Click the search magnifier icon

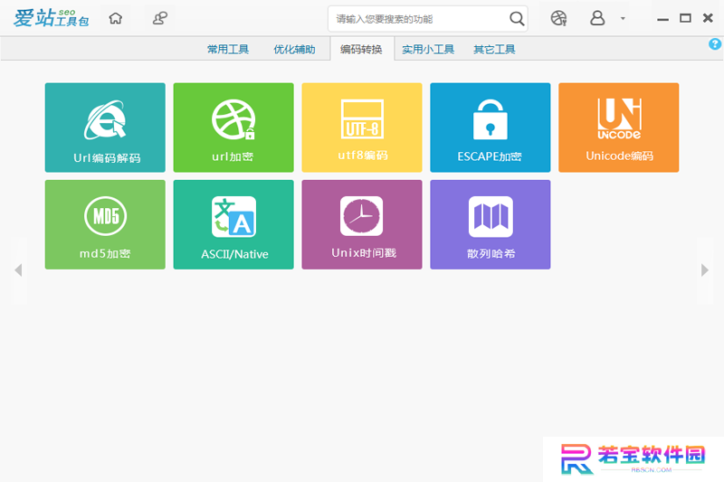click(517, 19)
